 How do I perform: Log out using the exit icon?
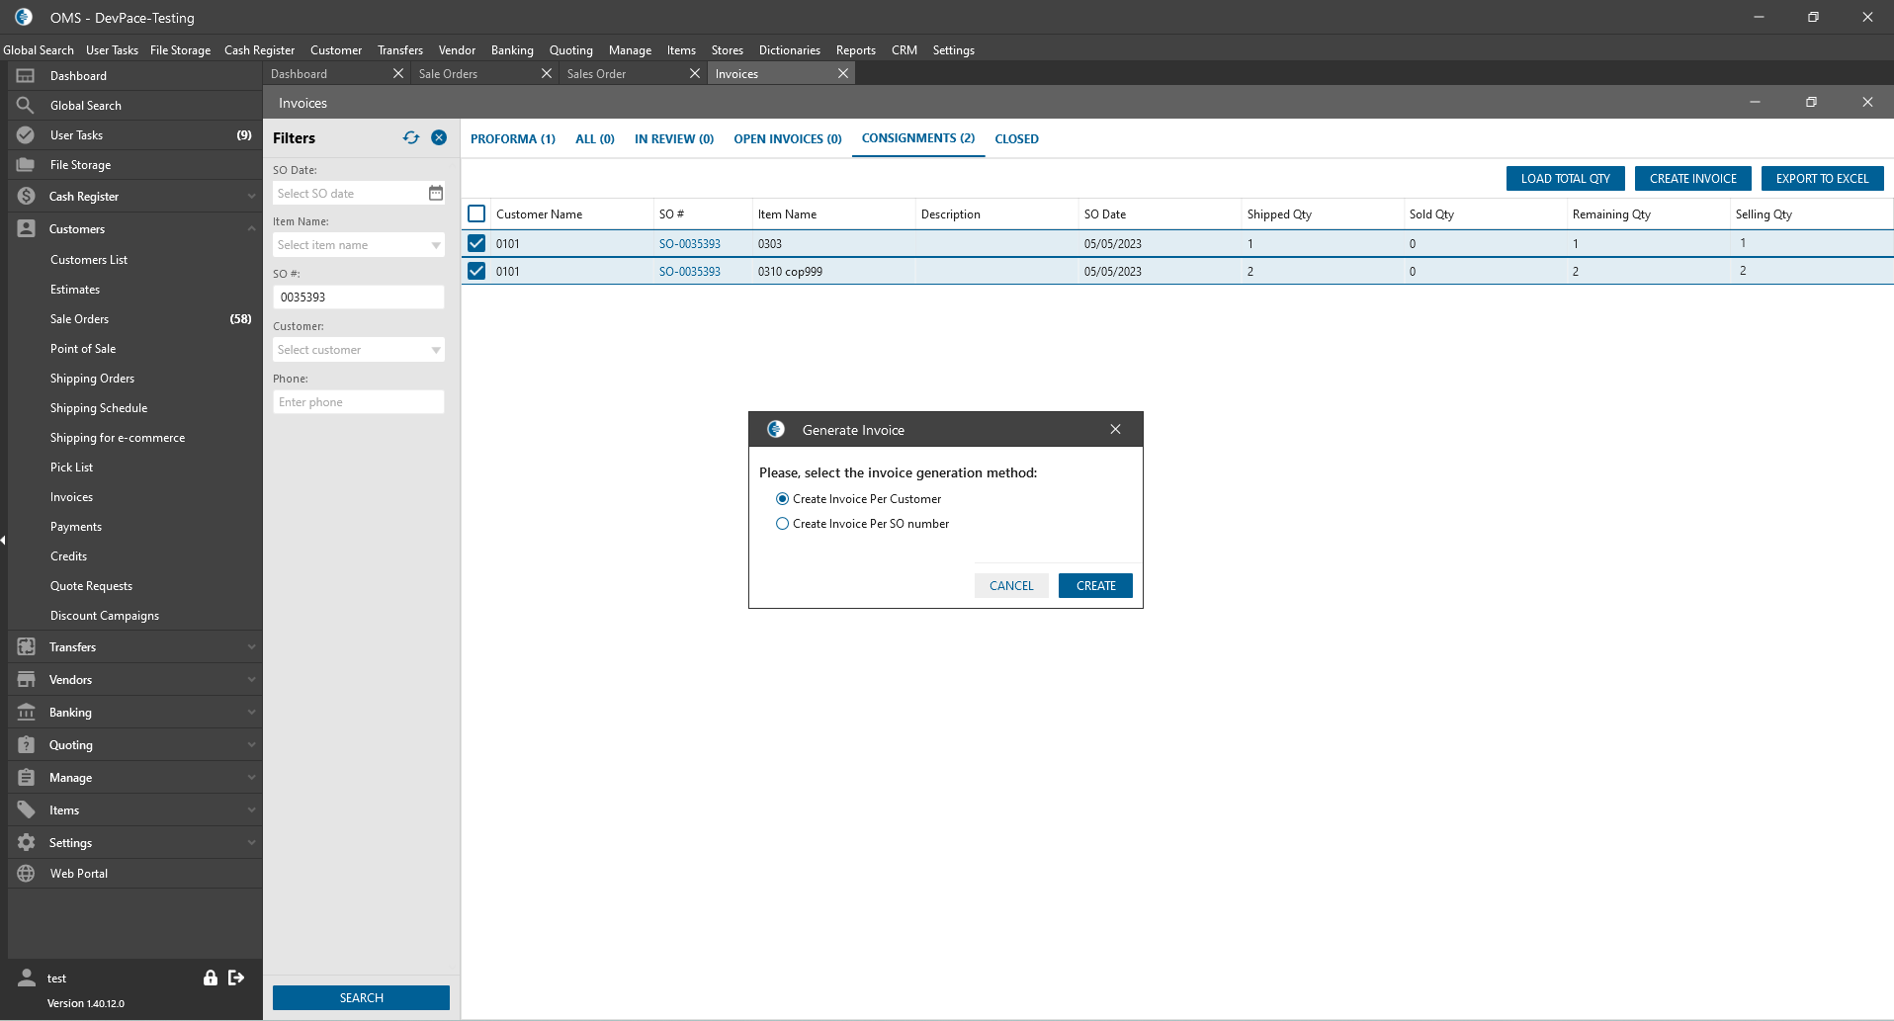236,978
